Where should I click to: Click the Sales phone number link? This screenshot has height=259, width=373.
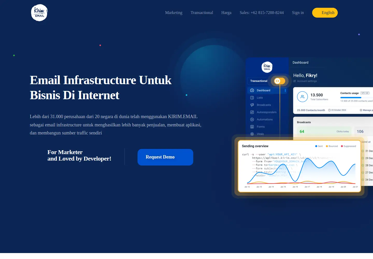click(262, 13)
